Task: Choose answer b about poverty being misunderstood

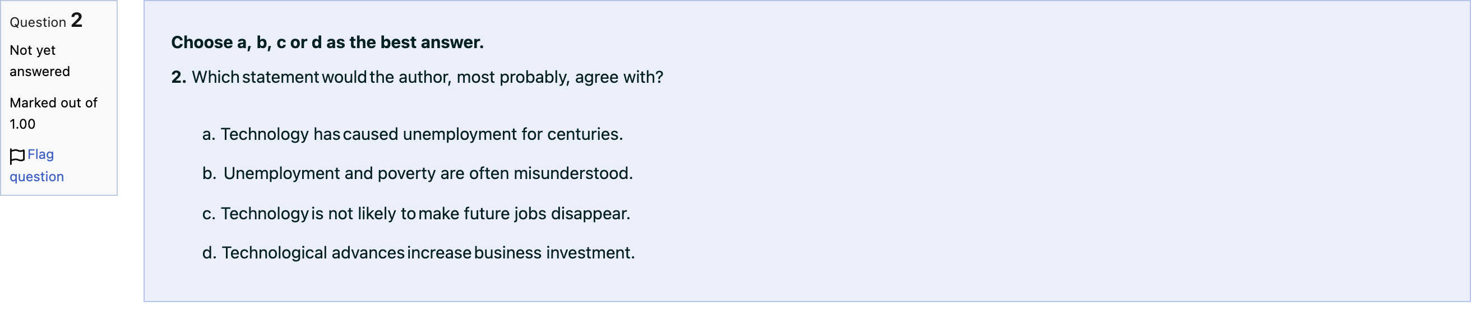Action: click(x=418, y=173)
